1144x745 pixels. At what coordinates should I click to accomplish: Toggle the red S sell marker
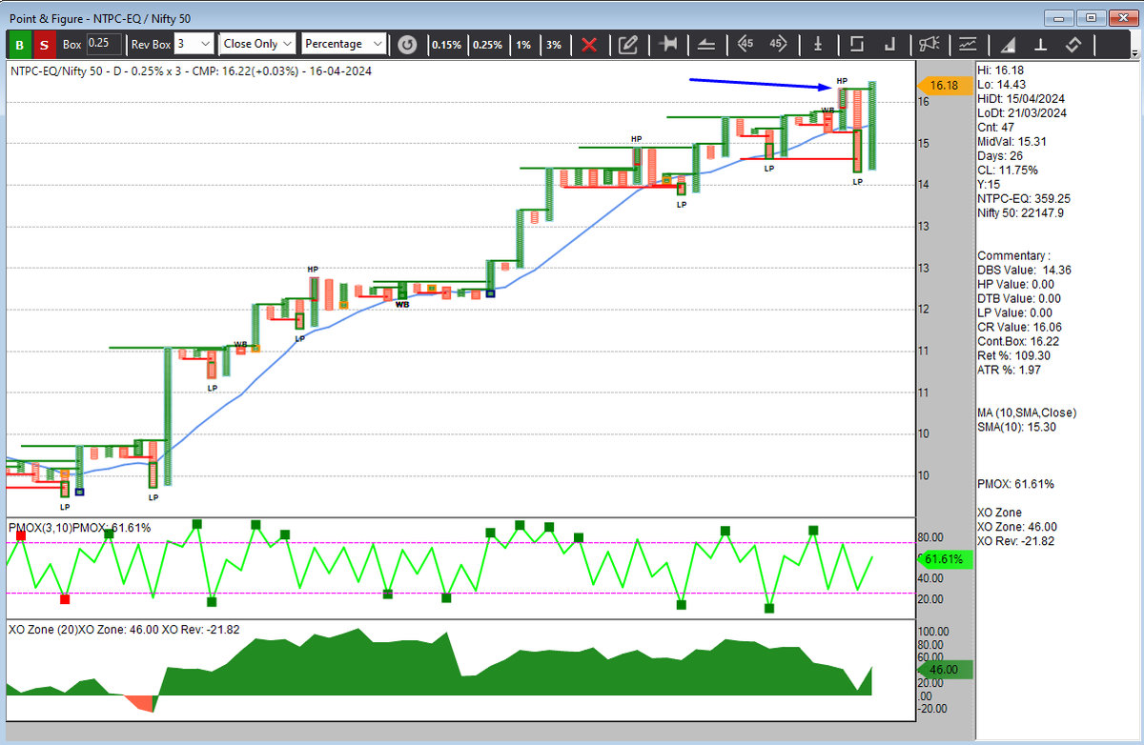pos(43,44)
